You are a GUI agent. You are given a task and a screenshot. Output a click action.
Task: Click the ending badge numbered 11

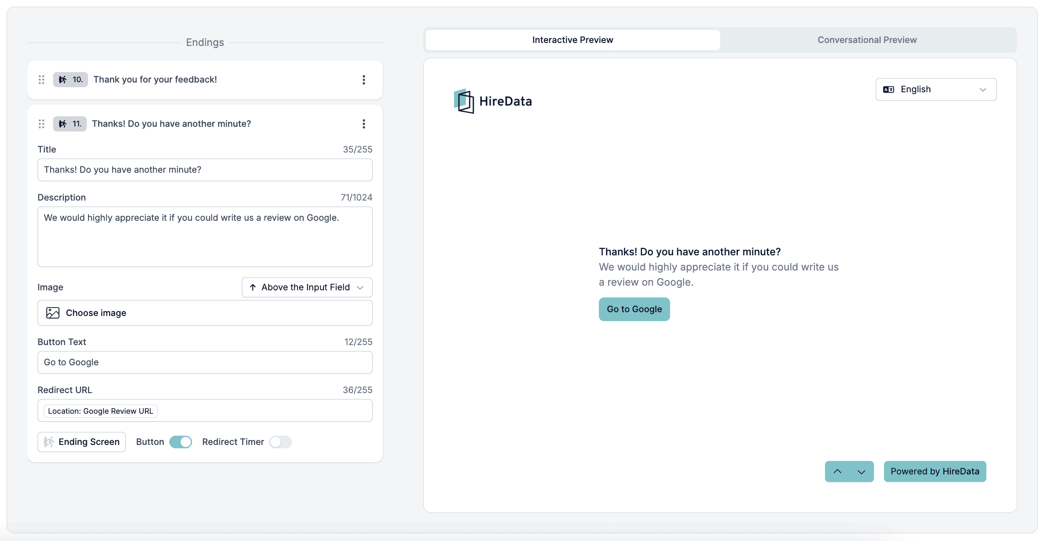70,124
